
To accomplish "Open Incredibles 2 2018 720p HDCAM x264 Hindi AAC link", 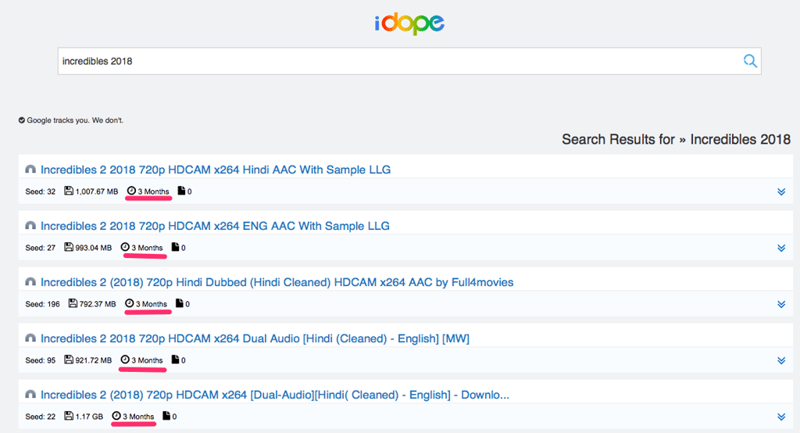I will [x=216, y=170].
